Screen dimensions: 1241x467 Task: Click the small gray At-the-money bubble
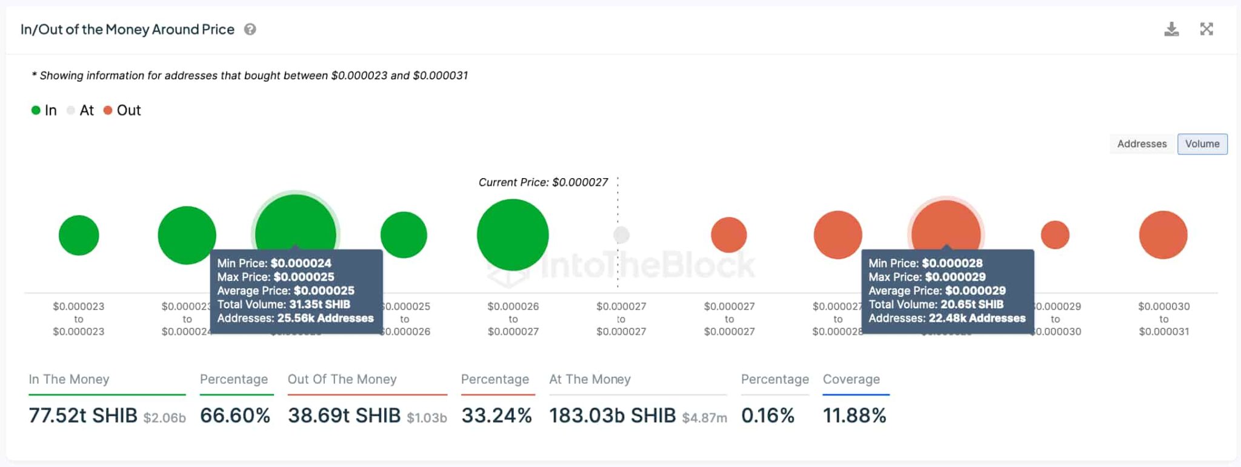[621, 235]
